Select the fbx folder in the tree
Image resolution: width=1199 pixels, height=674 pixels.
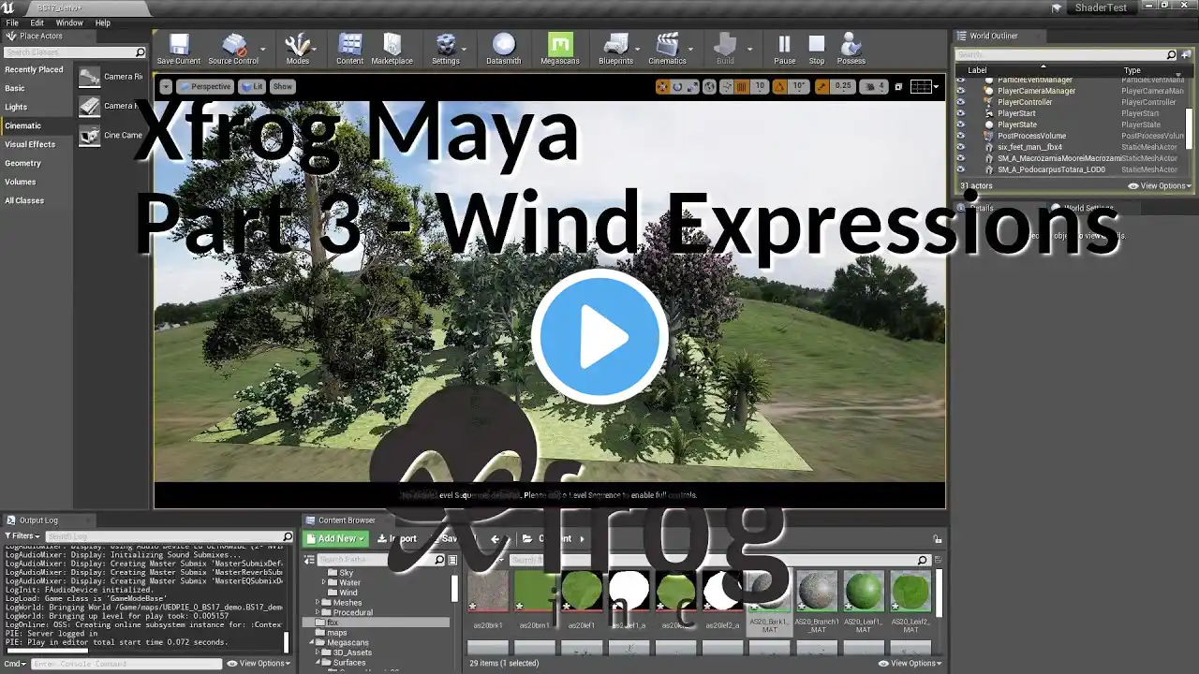coord(333,623)
